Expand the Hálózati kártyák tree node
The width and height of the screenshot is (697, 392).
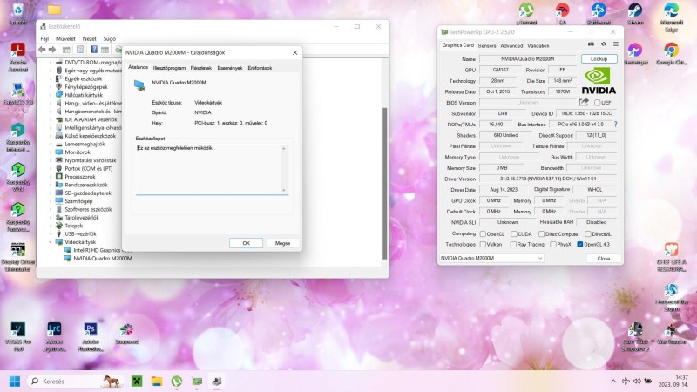point(51,95)
